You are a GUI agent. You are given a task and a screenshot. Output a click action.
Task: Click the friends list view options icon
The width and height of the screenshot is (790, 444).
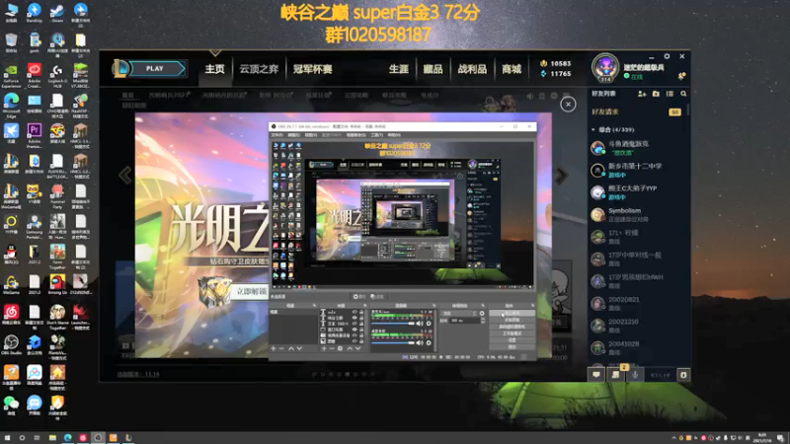pos(670,94)
